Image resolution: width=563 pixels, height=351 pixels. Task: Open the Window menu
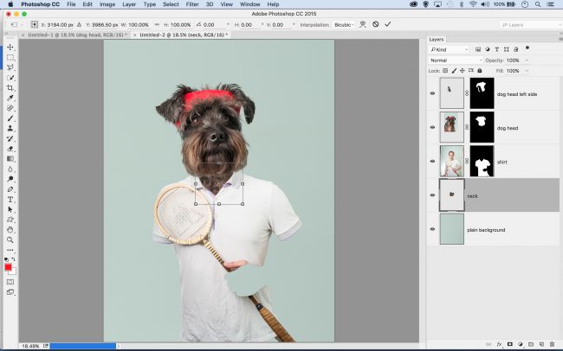tap(249, 4)
